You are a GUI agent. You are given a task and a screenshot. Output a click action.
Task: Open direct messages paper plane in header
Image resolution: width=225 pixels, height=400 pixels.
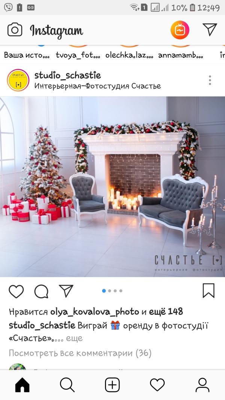tap(210, 29)
